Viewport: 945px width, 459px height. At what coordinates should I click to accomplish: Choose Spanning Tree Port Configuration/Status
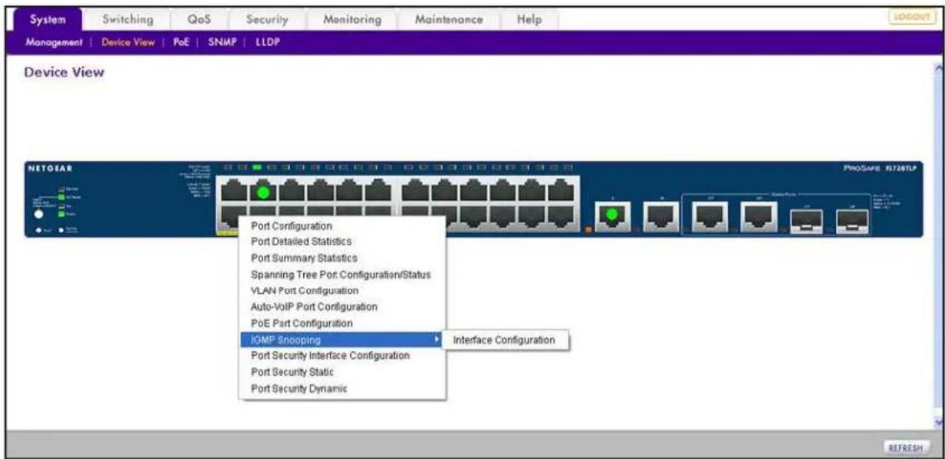[x=343, y=274]
